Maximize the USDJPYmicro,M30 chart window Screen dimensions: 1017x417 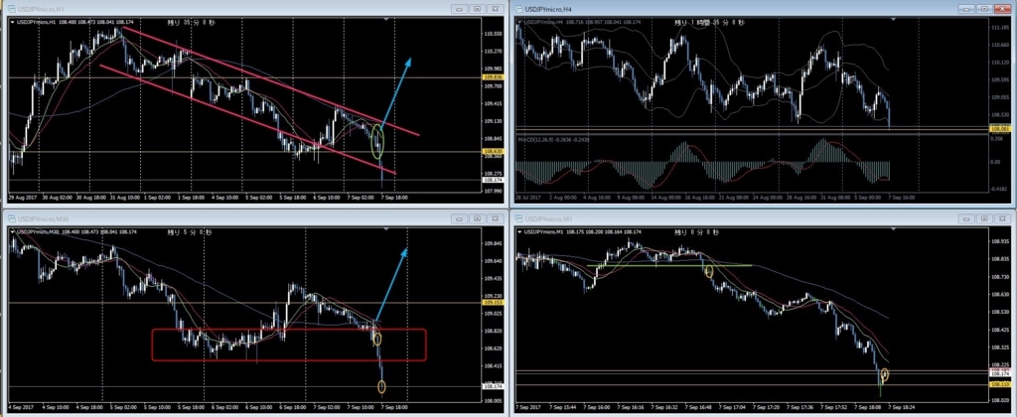click(477, 218)
